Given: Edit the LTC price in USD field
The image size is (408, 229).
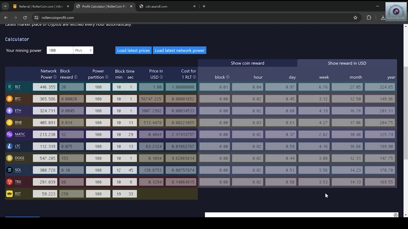Looking at the screenshot, I should [x=151, y=146].
